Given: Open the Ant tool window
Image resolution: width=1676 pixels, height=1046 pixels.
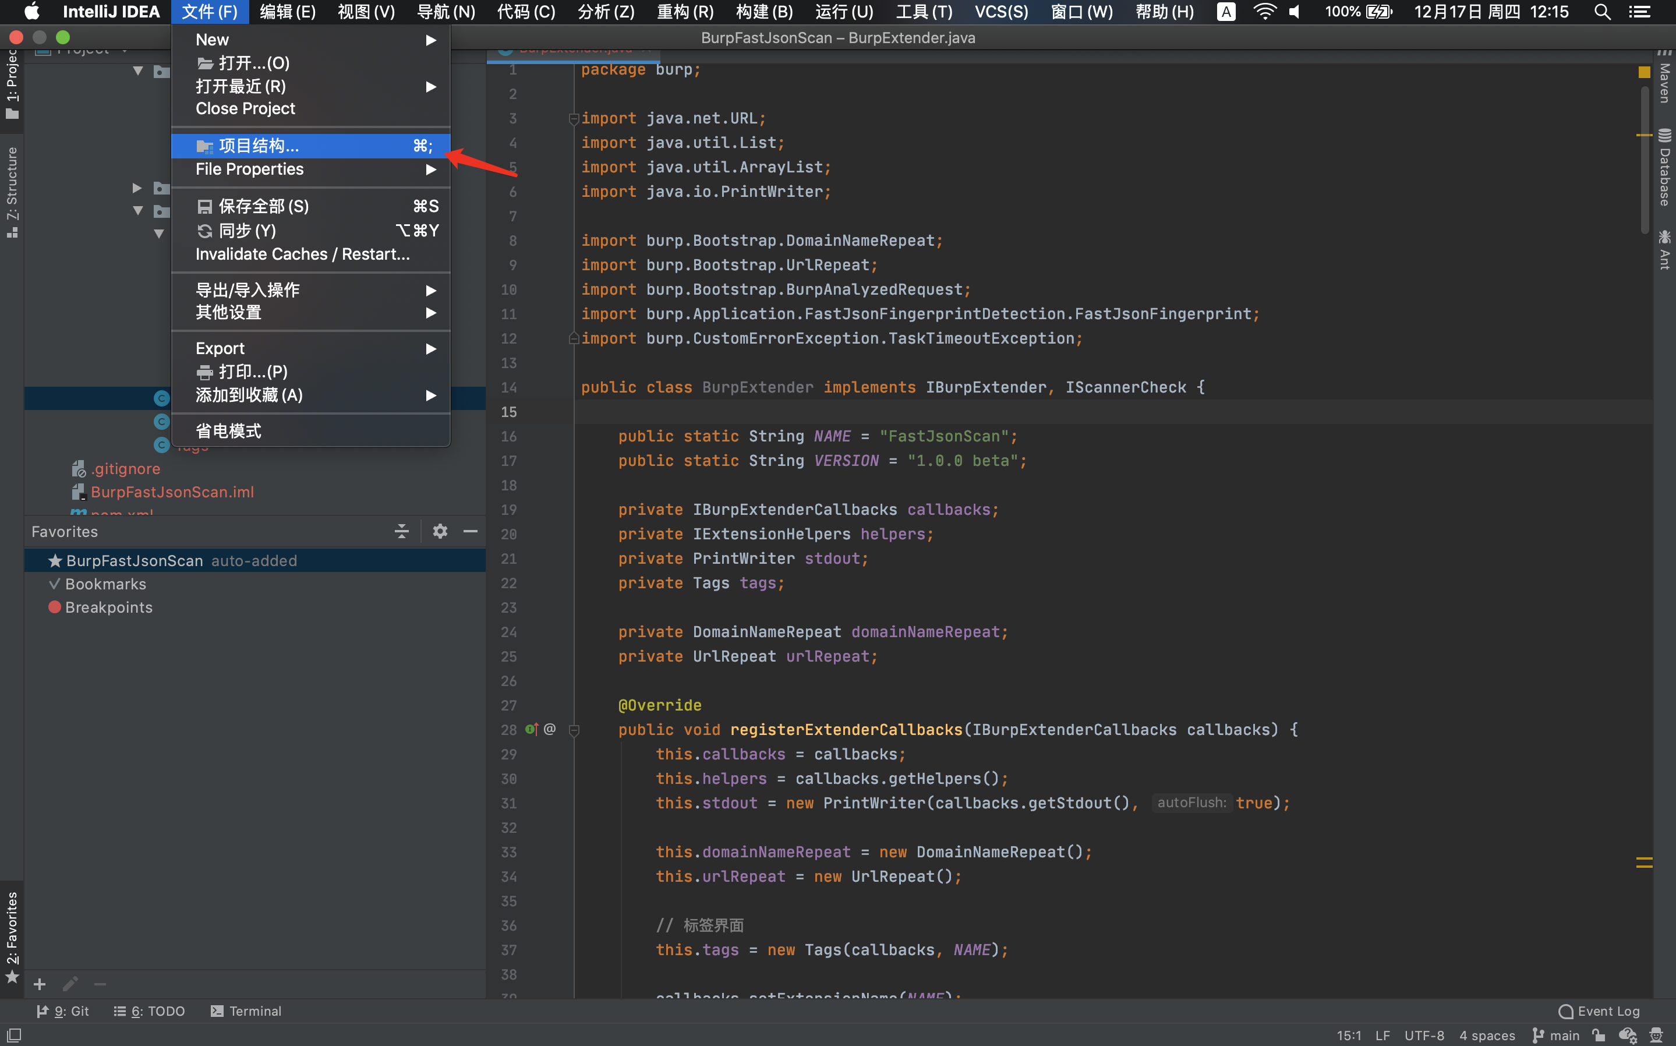Looking at the screenshot, I should tap(1664, 250).
